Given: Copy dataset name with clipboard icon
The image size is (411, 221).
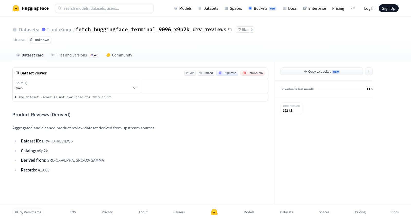Looking at the screenshot, I should pyautogui.click(x=230, y=30).
